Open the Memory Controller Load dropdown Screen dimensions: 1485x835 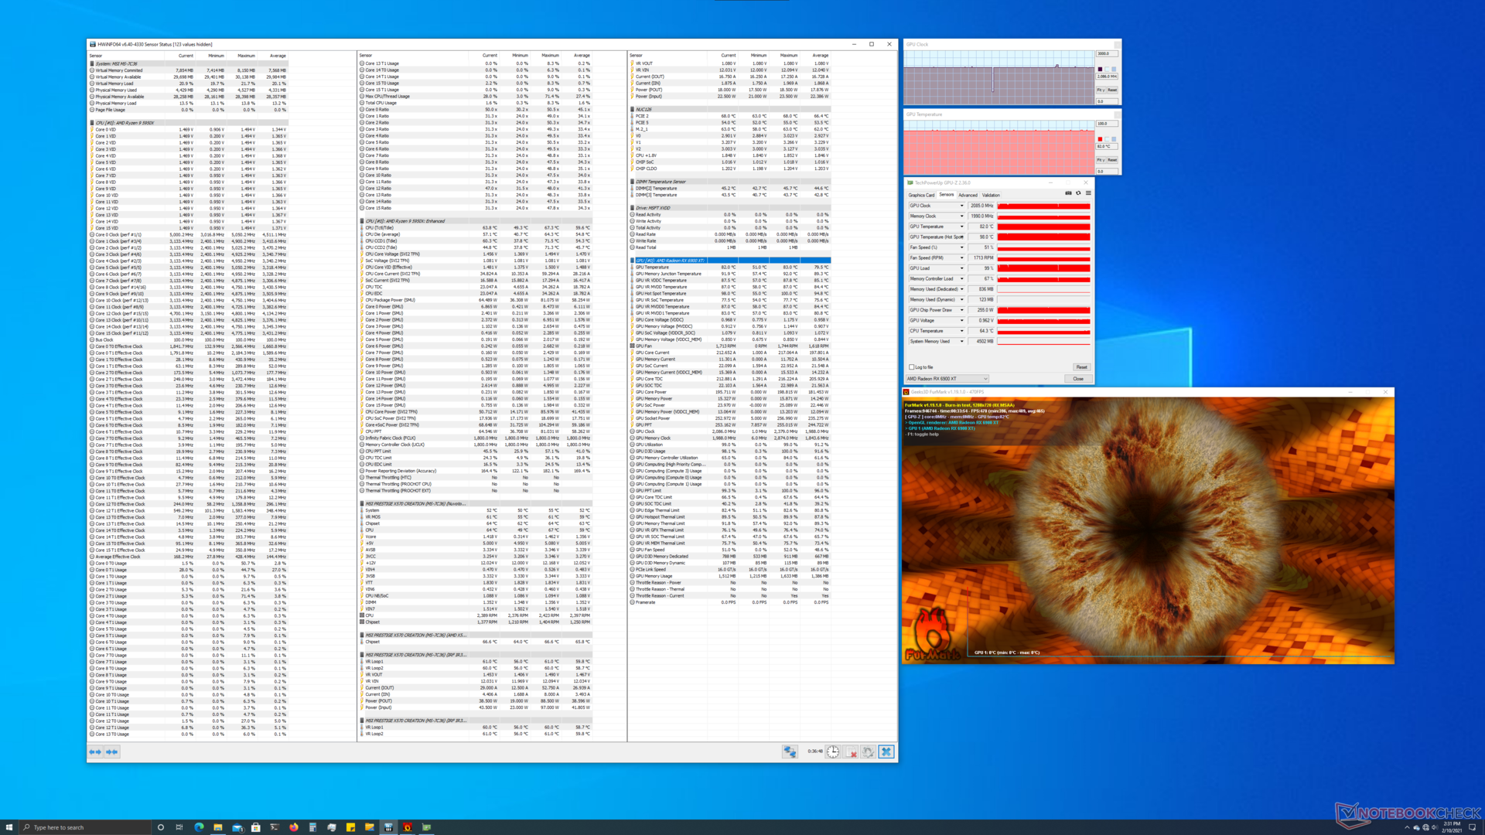point(962,279)
